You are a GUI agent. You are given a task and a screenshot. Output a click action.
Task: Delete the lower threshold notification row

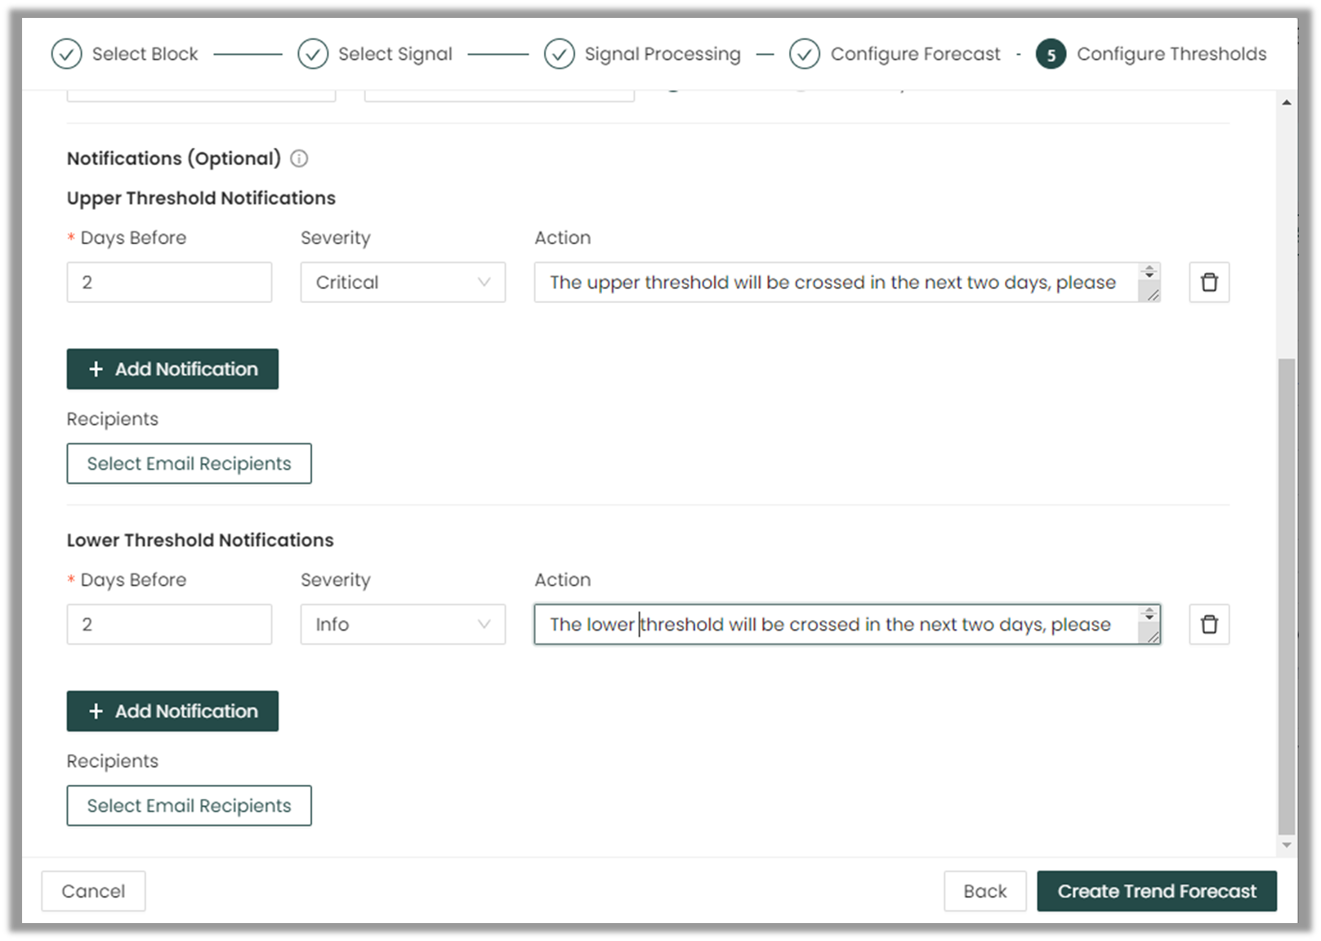point(1209,625)
